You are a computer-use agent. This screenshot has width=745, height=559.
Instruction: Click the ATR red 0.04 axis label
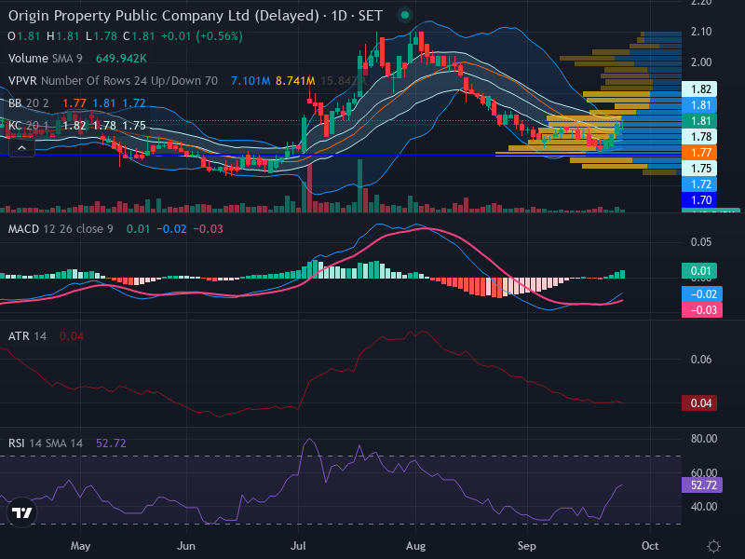[699, 403]
